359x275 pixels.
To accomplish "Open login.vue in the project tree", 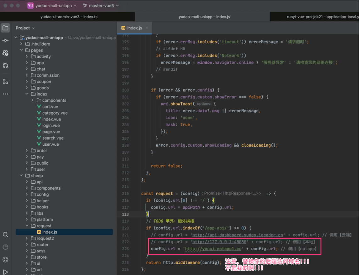I will coord(51,126).
